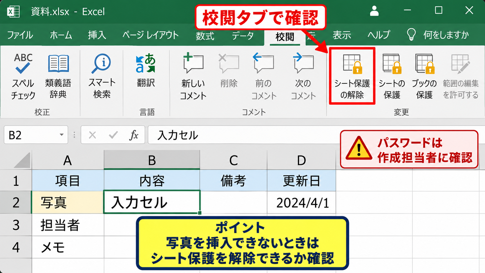This screenshot has height=273, width=485.
Task: Click the Name Box showing B2
Action: click(36, 135)
